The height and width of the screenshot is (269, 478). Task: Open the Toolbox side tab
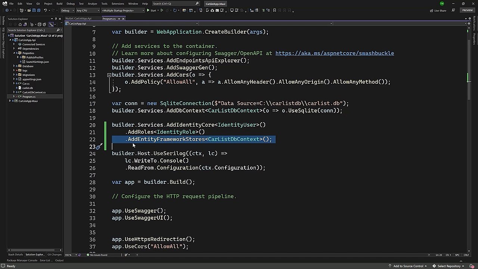point(3,21)
